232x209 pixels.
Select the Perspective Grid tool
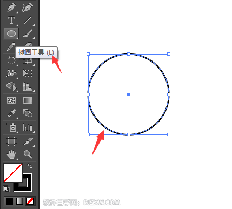(28, 86)
